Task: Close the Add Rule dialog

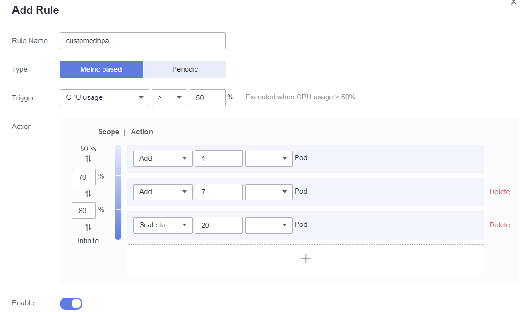Action: 514,2
